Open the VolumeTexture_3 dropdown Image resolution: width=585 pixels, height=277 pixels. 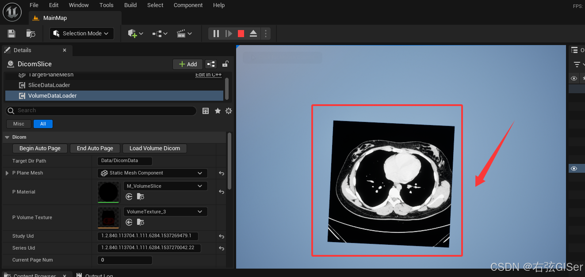pos(165,212)
